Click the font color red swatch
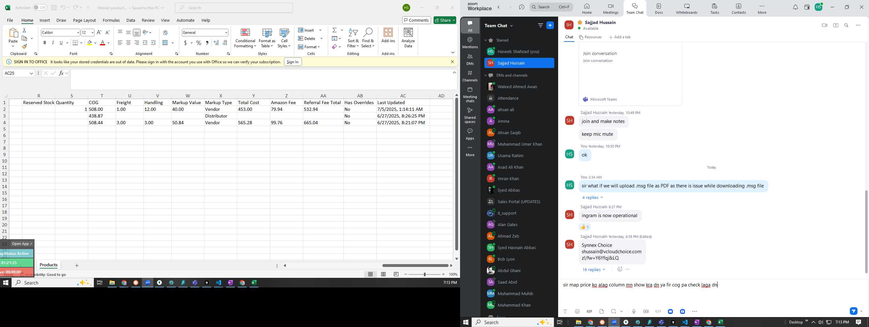 tap(103, 43)
